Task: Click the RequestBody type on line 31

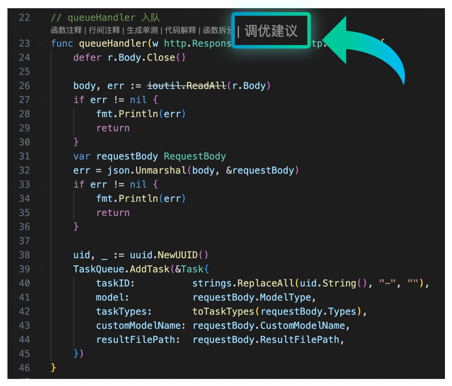Action: click(x=195, y=156)
